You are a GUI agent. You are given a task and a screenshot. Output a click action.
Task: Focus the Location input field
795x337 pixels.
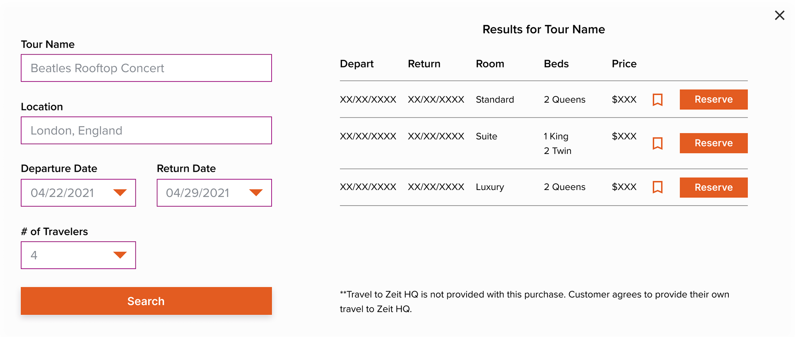point(146,130)
